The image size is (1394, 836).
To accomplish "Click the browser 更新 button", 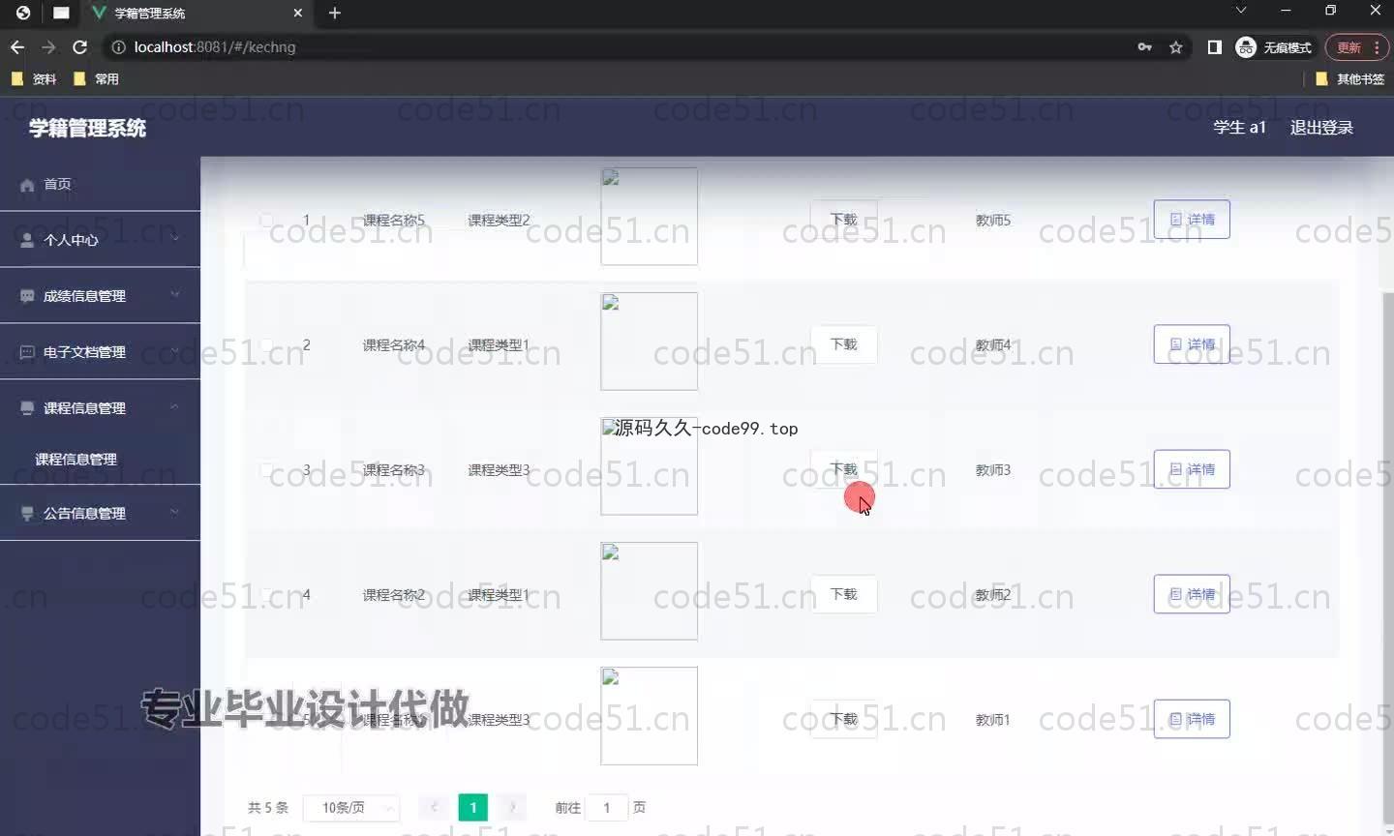I will (1356, 47).
